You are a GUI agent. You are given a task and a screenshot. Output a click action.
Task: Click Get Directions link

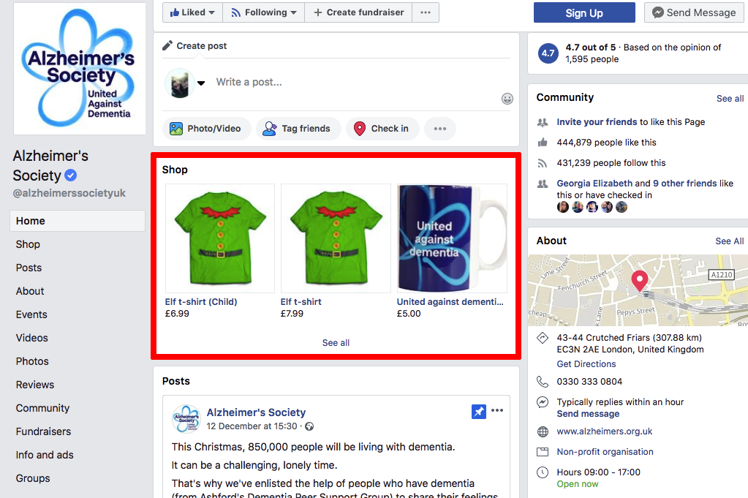click(586, 364)
